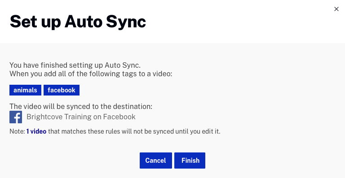345x178 pixels.
Task: Click the word 'Facebook' in the destination name
Action: coord(119,117)
